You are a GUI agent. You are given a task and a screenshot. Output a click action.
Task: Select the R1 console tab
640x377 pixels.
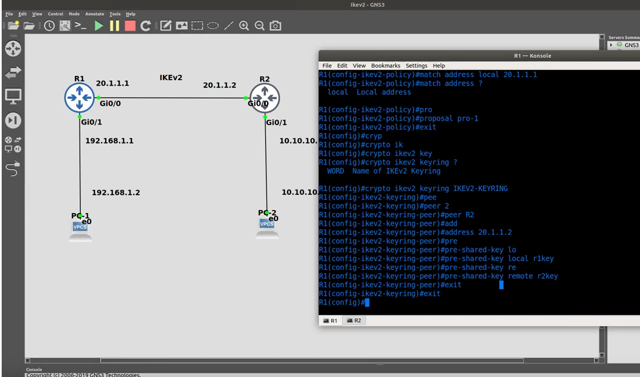(331, 320)
